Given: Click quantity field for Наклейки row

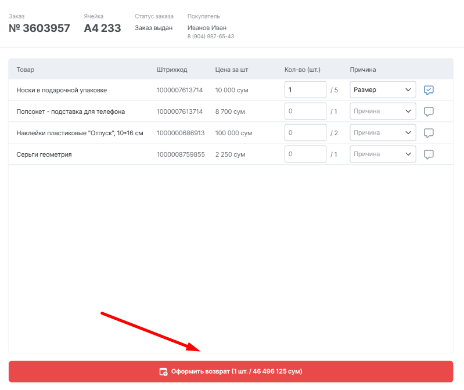Looking at the screenshot, I should point(305,132).
